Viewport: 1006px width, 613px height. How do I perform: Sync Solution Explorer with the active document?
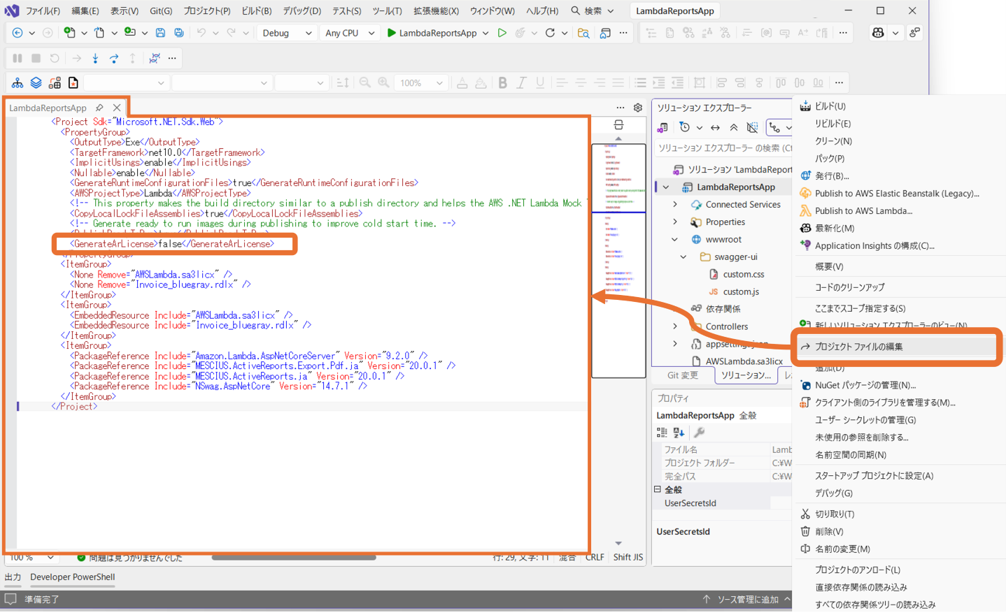coord(715,127)
